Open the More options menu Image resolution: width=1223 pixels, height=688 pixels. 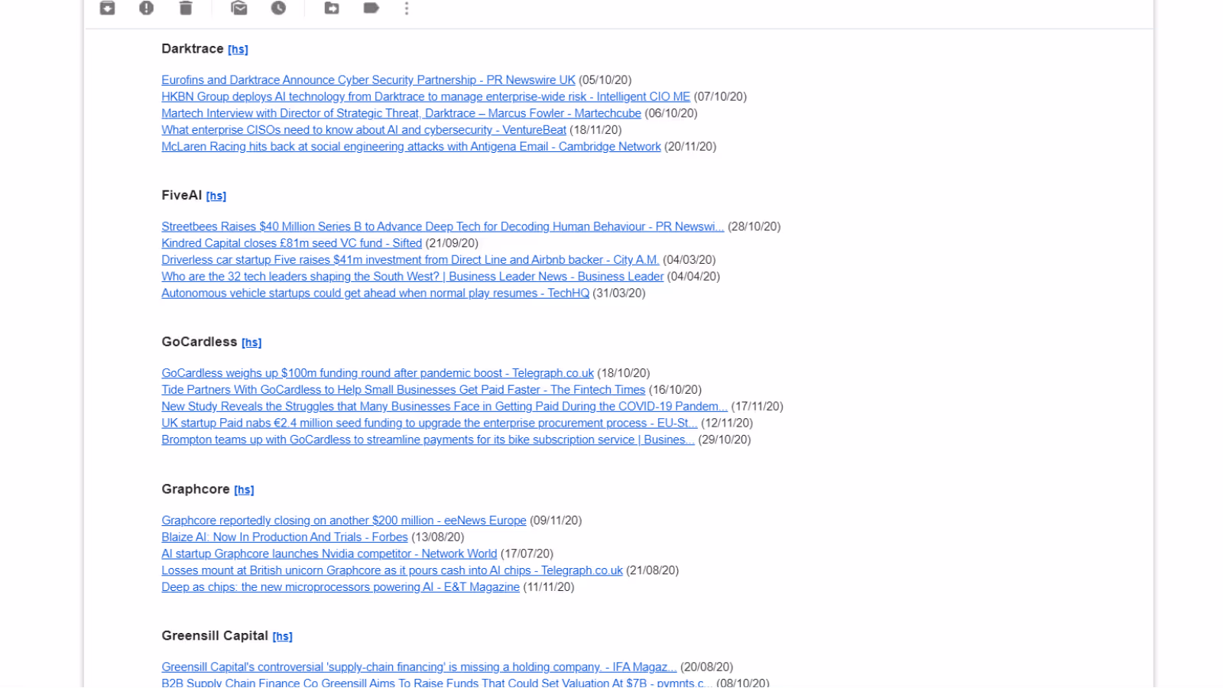click(x=407, y=8)
